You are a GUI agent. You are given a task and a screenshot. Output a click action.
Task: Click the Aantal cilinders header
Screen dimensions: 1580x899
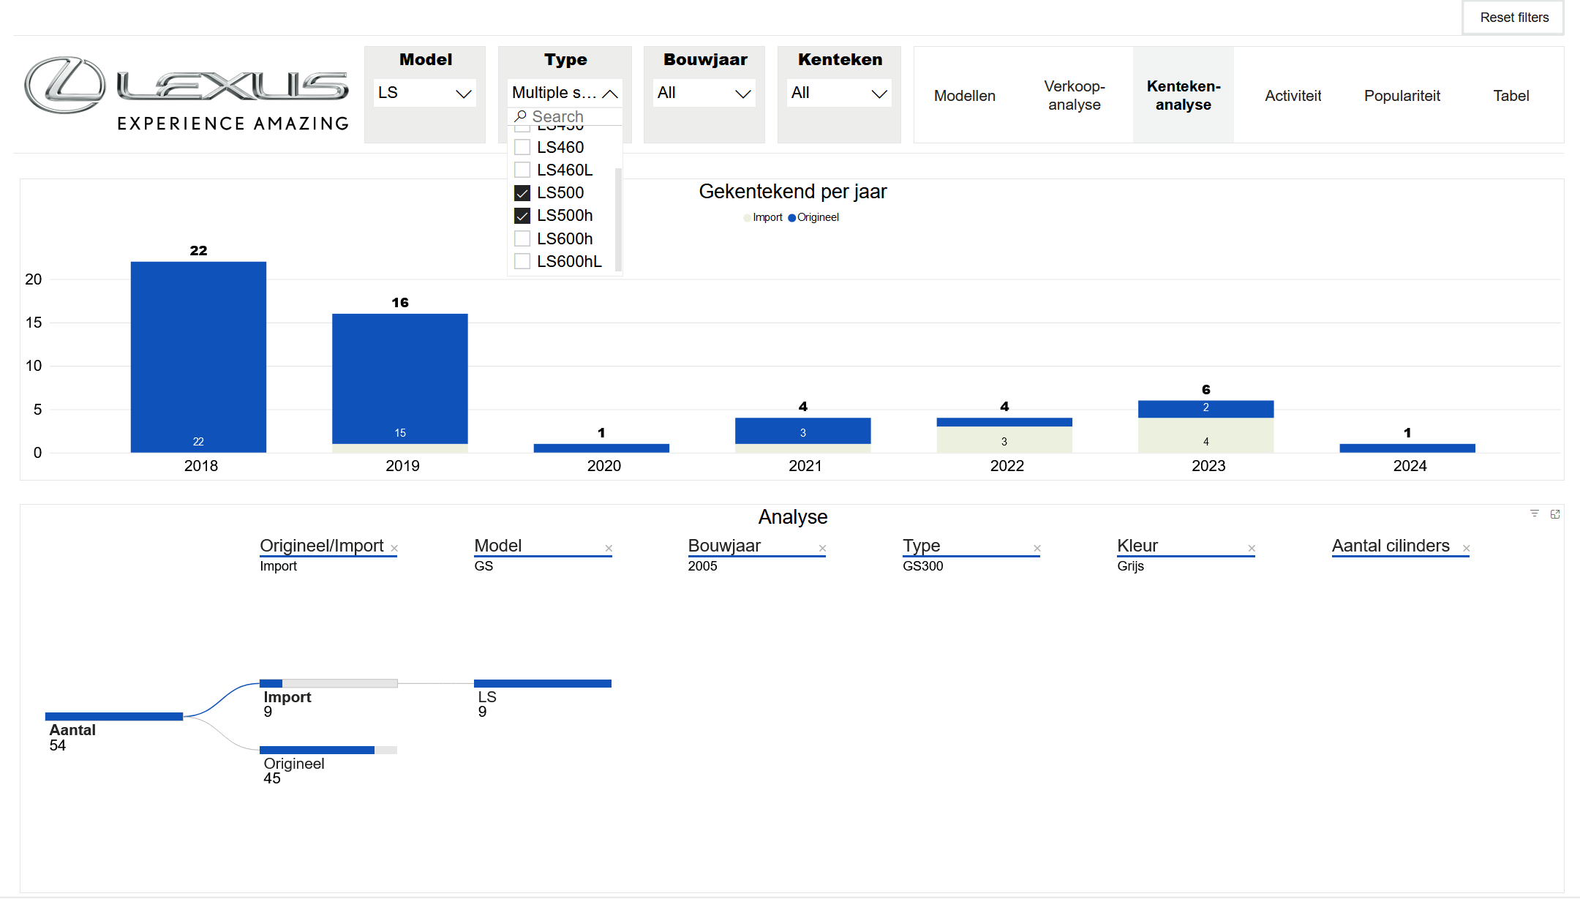tap(1391, 546)
